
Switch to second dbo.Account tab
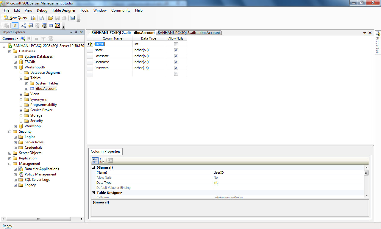point(189,33)
